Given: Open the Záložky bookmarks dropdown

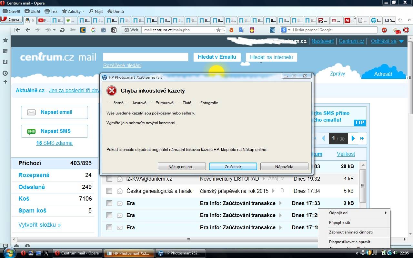Looking at the screenshot, I should click(73, 11).
